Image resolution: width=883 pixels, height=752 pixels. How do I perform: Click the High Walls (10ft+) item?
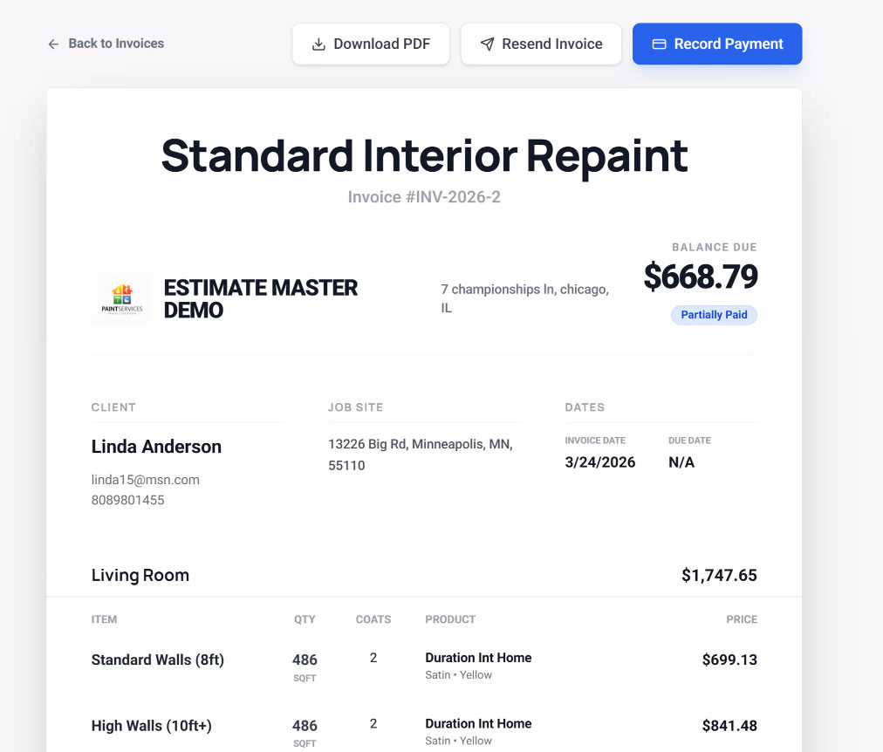pyautogui.click(x=152, y=726)
